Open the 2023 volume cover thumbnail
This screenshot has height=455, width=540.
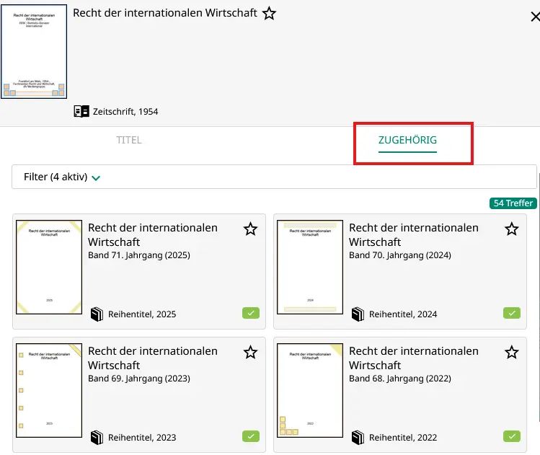click(49, 390)
